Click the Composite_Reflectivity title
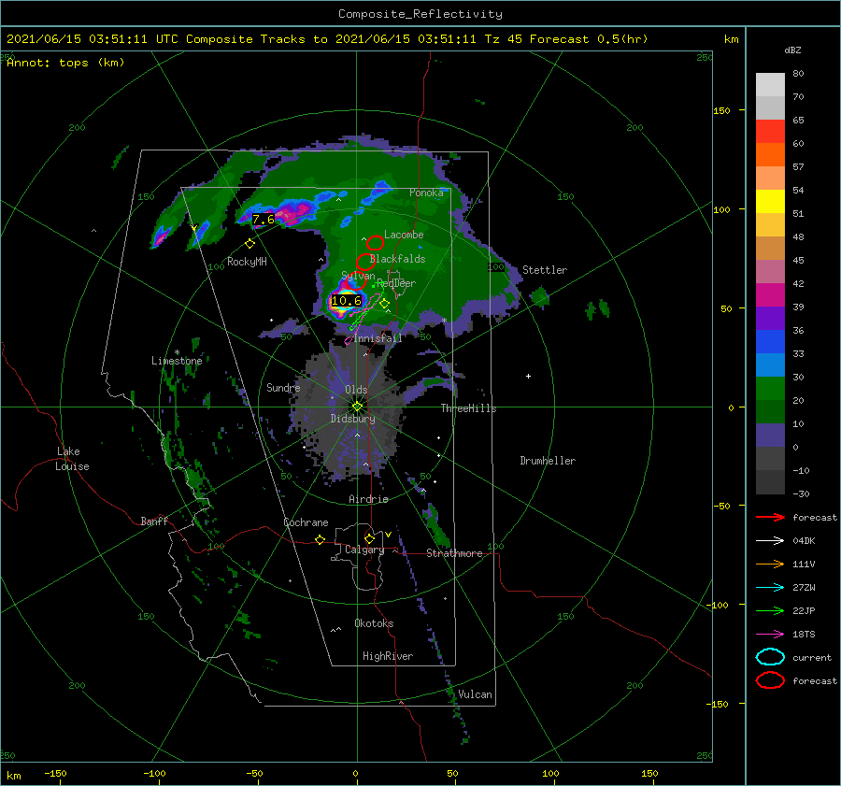The height and width of the screenshot is (786, 841). (420, 14)
